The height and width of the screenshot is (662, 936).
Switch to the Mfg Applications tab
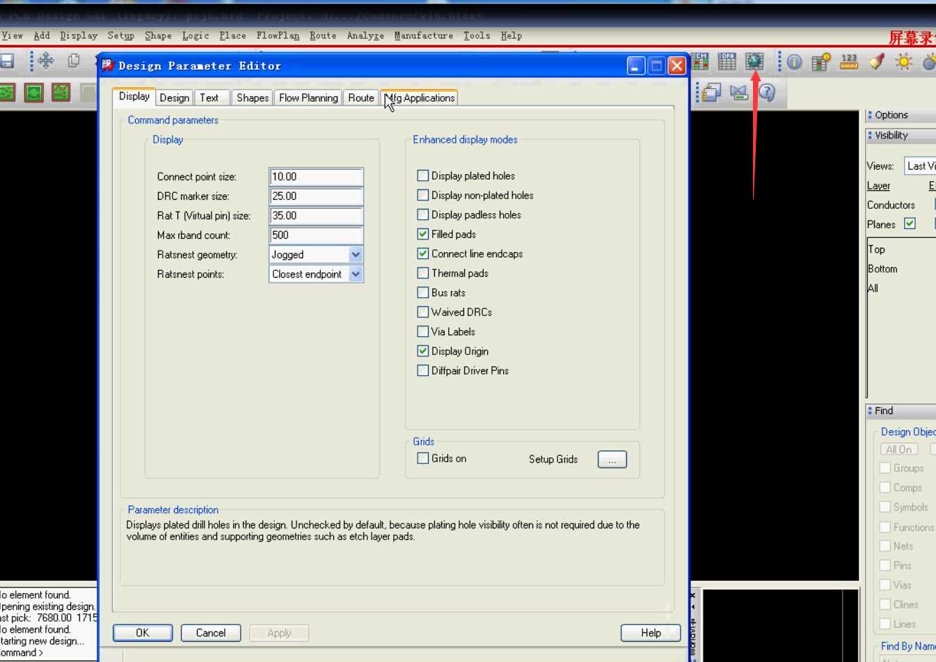pyautogui.click(x=420, y=98)
